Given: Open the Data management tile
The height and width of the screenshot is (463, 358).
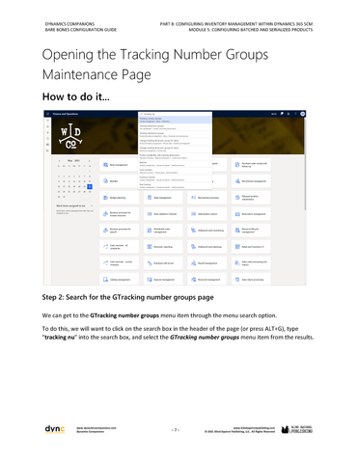Looking at the screenshot, I should coord(163,198).
